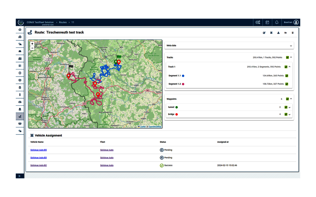Select the highlighted routes sidebar icon
This screenshot has height=197, width=316.
[x=20, y=116]
